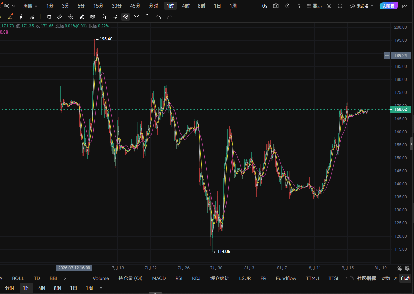Toggle the MACD indicator
This screenshot has height=294, width=414.
[x=159, y=278]
